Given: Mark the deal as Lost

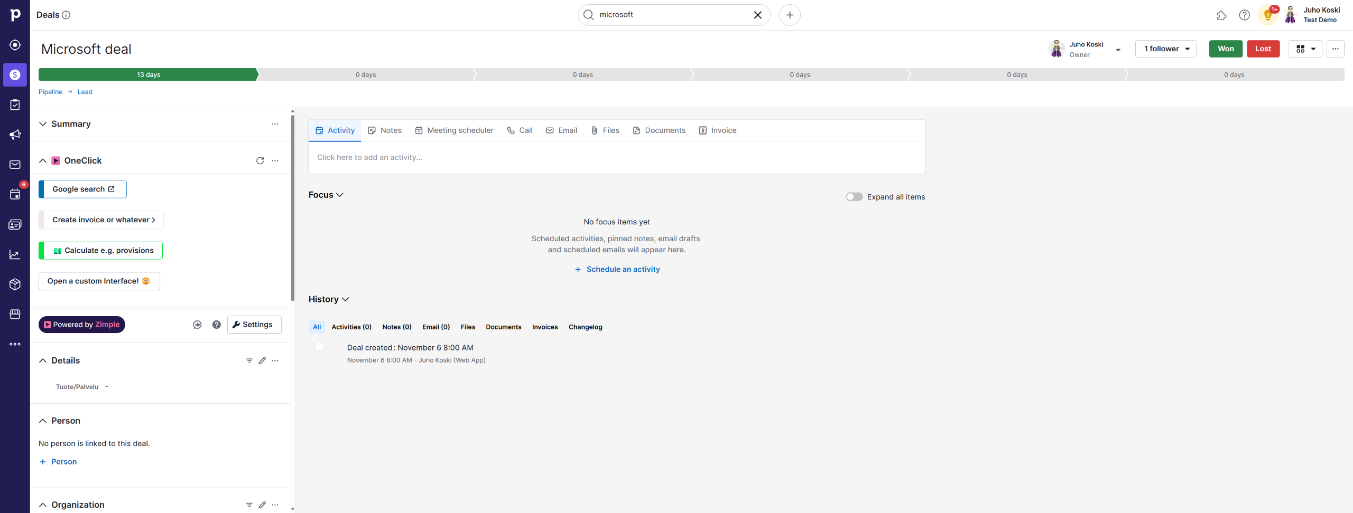Looking at the screenshot, I should point(1263,49).
